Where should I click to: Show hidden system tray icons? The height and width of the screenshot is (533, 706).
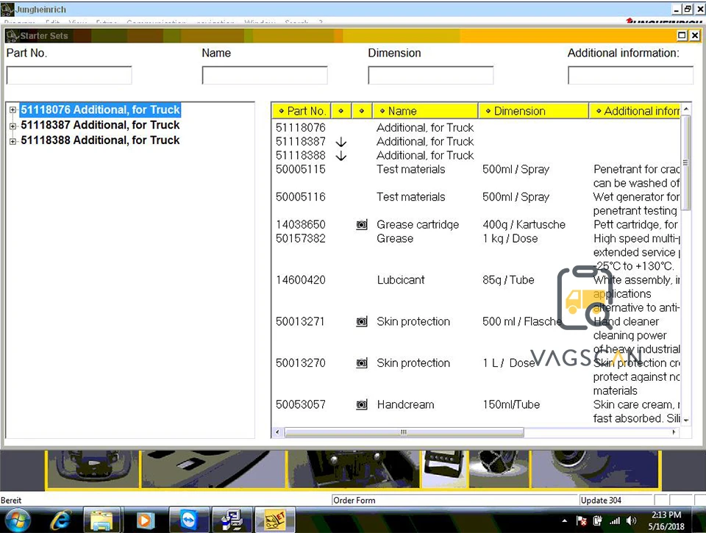[564, 521]
